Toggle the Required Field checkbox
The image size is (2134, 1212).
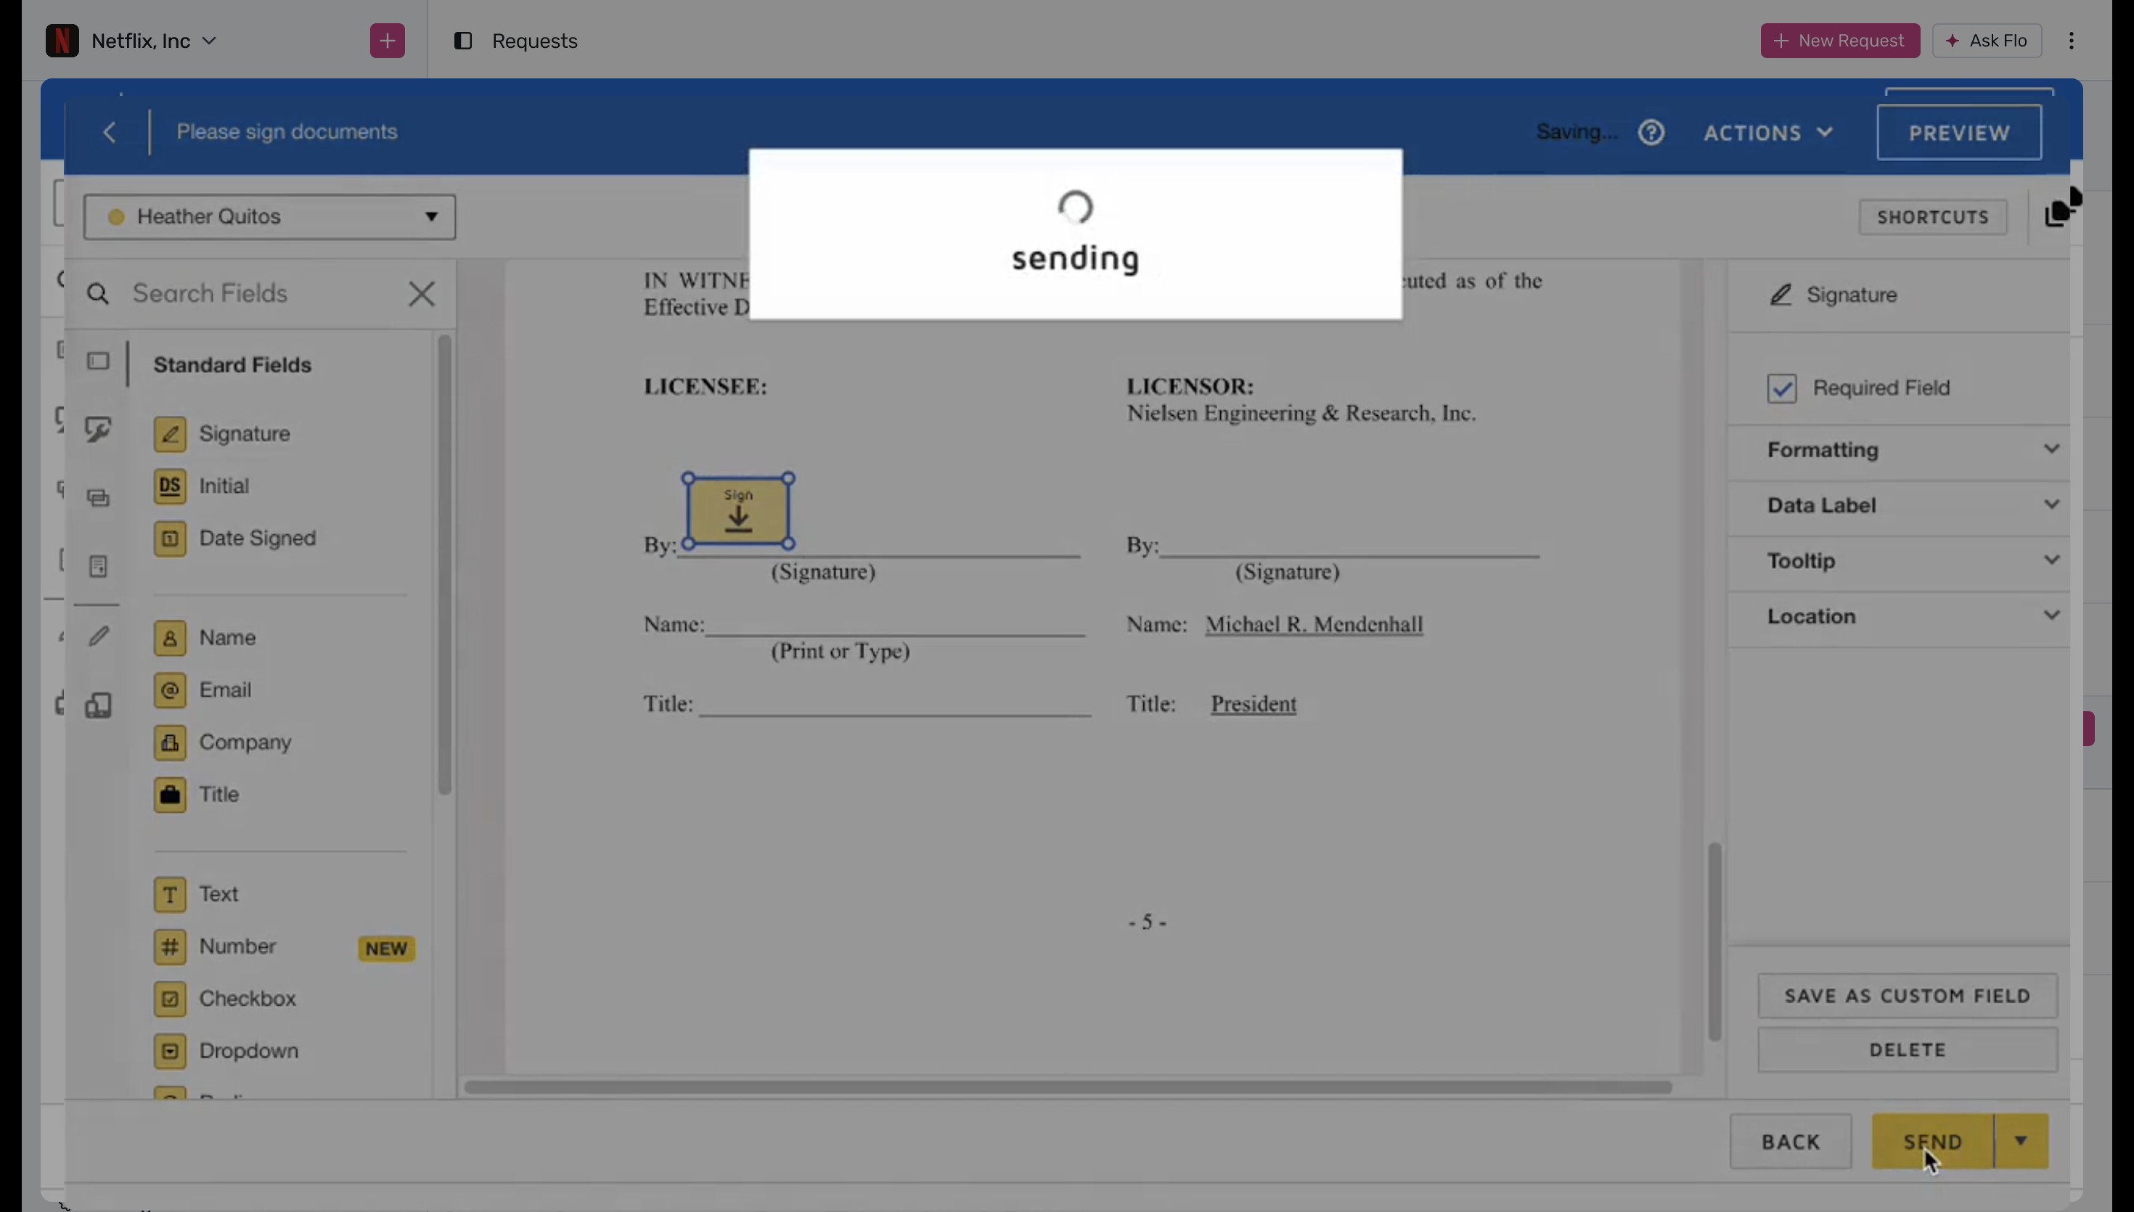click(1782, 388)
